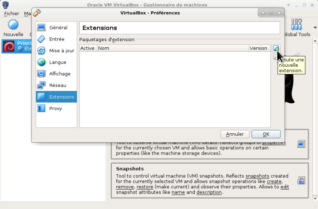The width and height of the screenshot is (318, 209).
Task: Click the preferences wrench icon in title bar
Action: point(37,13)
